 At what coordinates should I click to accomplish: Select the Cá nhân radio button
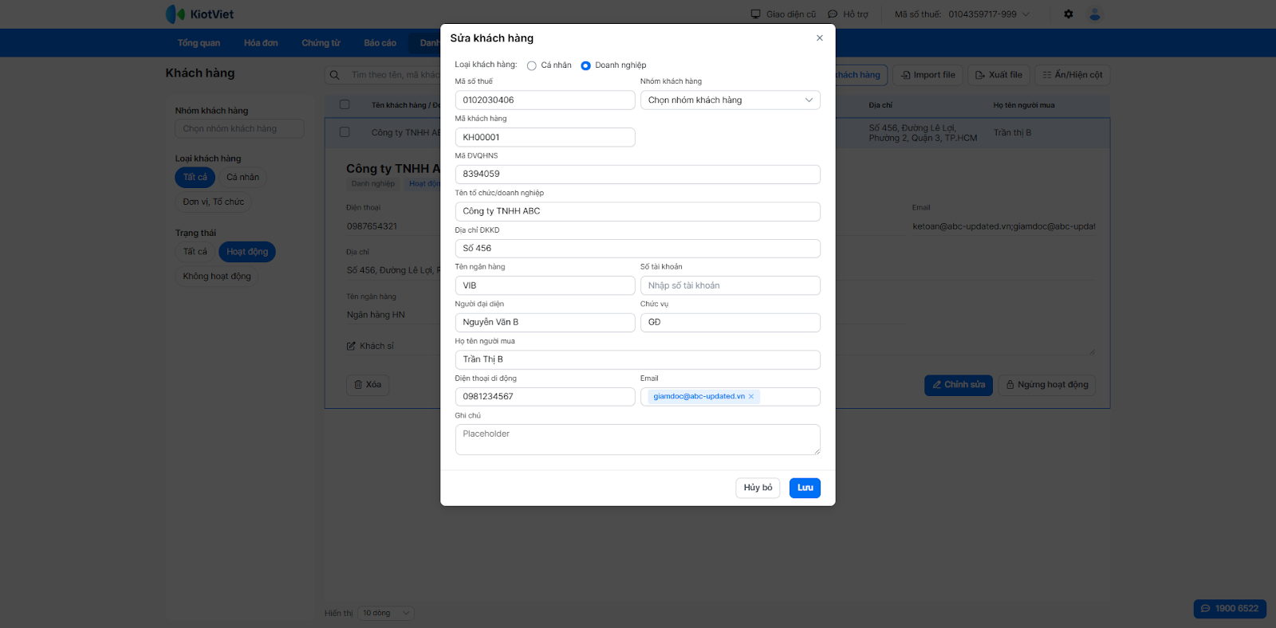point(531,65)
